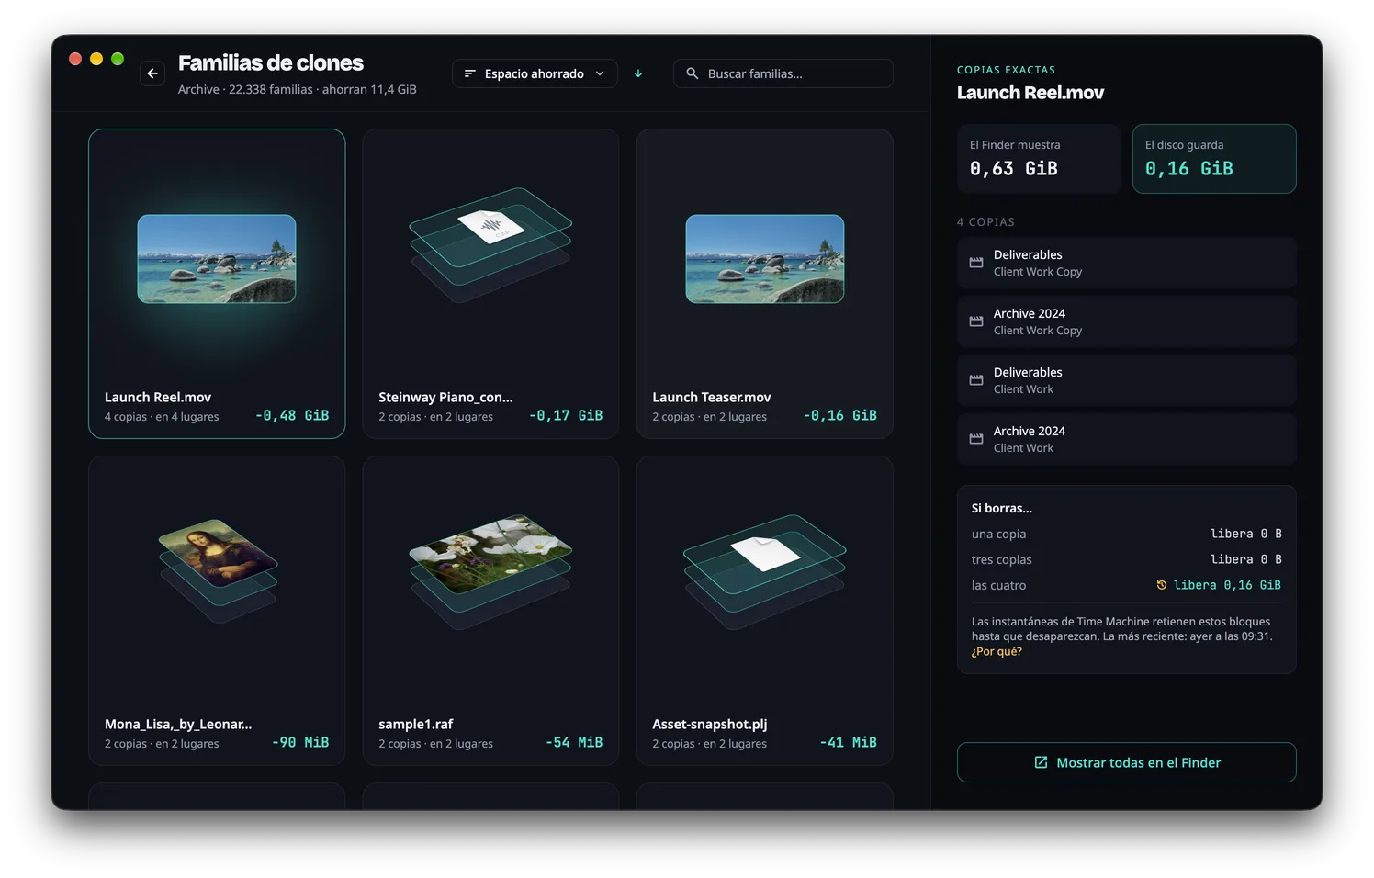Image resolution: width=1374 pixels, height=878 pixels.
Task: Click the yellow macOS minimize window button
Action: (96, 59)
